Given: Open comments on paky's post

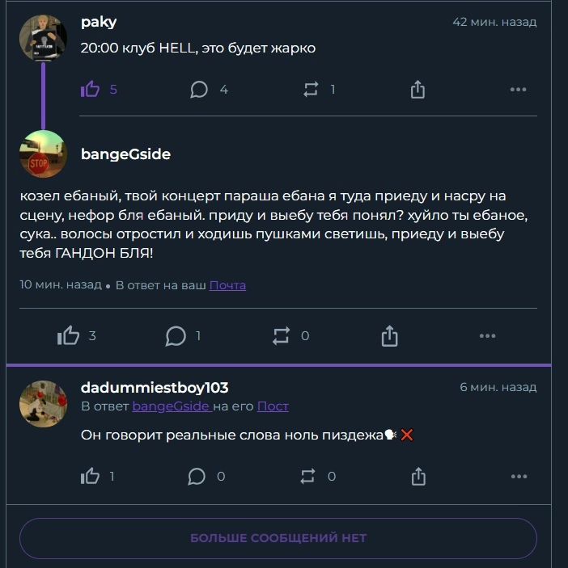Looking at the screenshot, I should tap(199, 90).
